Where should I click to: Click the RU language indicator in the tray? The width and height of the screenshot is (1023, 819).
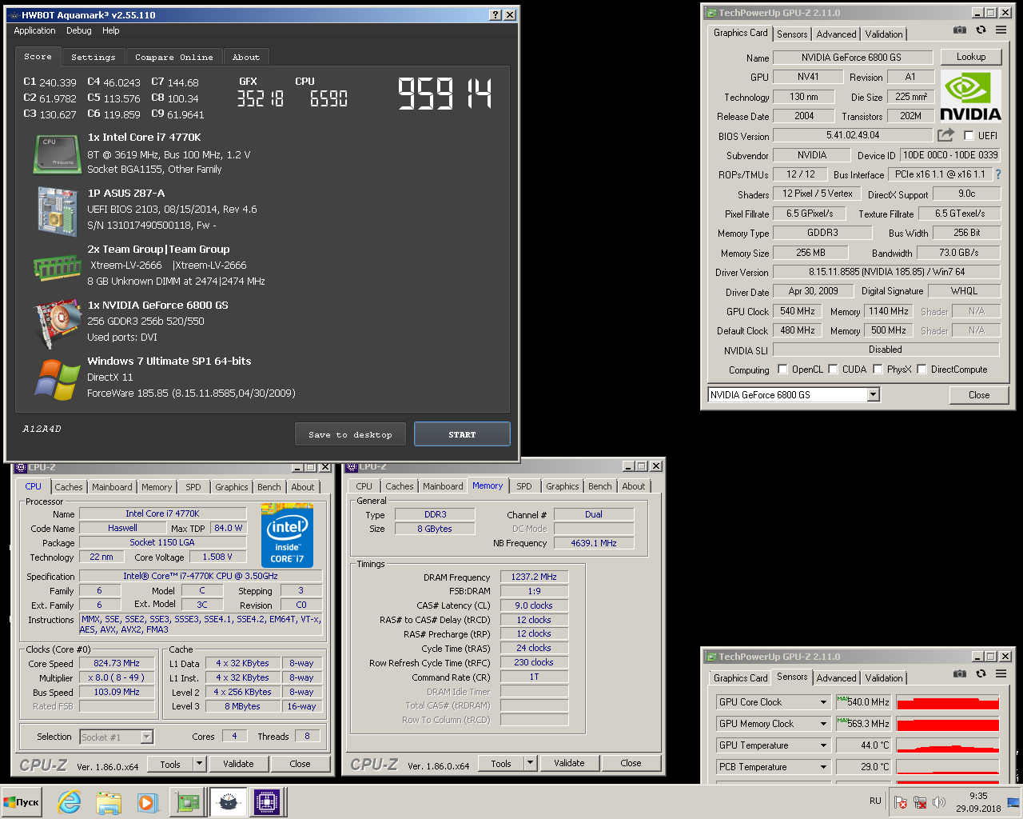tap(875, 801)
